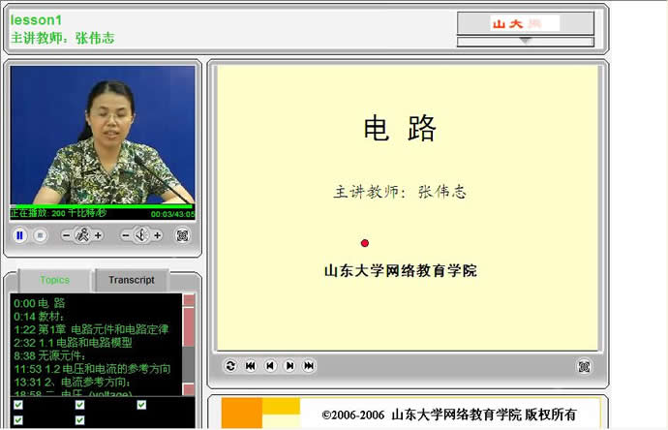Jump to topic 1:22 第1章 电路元件和电路定律

click(91, 329)
